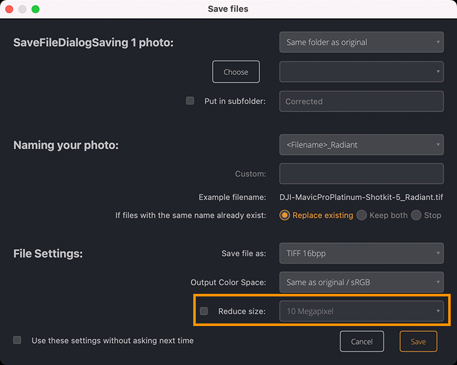
Task: Open the empty folder path dropdown
Action: coord(361,72)
